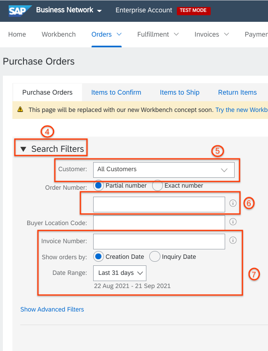Click the Buyer Location Code info icon
The width and height of the screenshot is (268, 351).
tap(233, 222)
